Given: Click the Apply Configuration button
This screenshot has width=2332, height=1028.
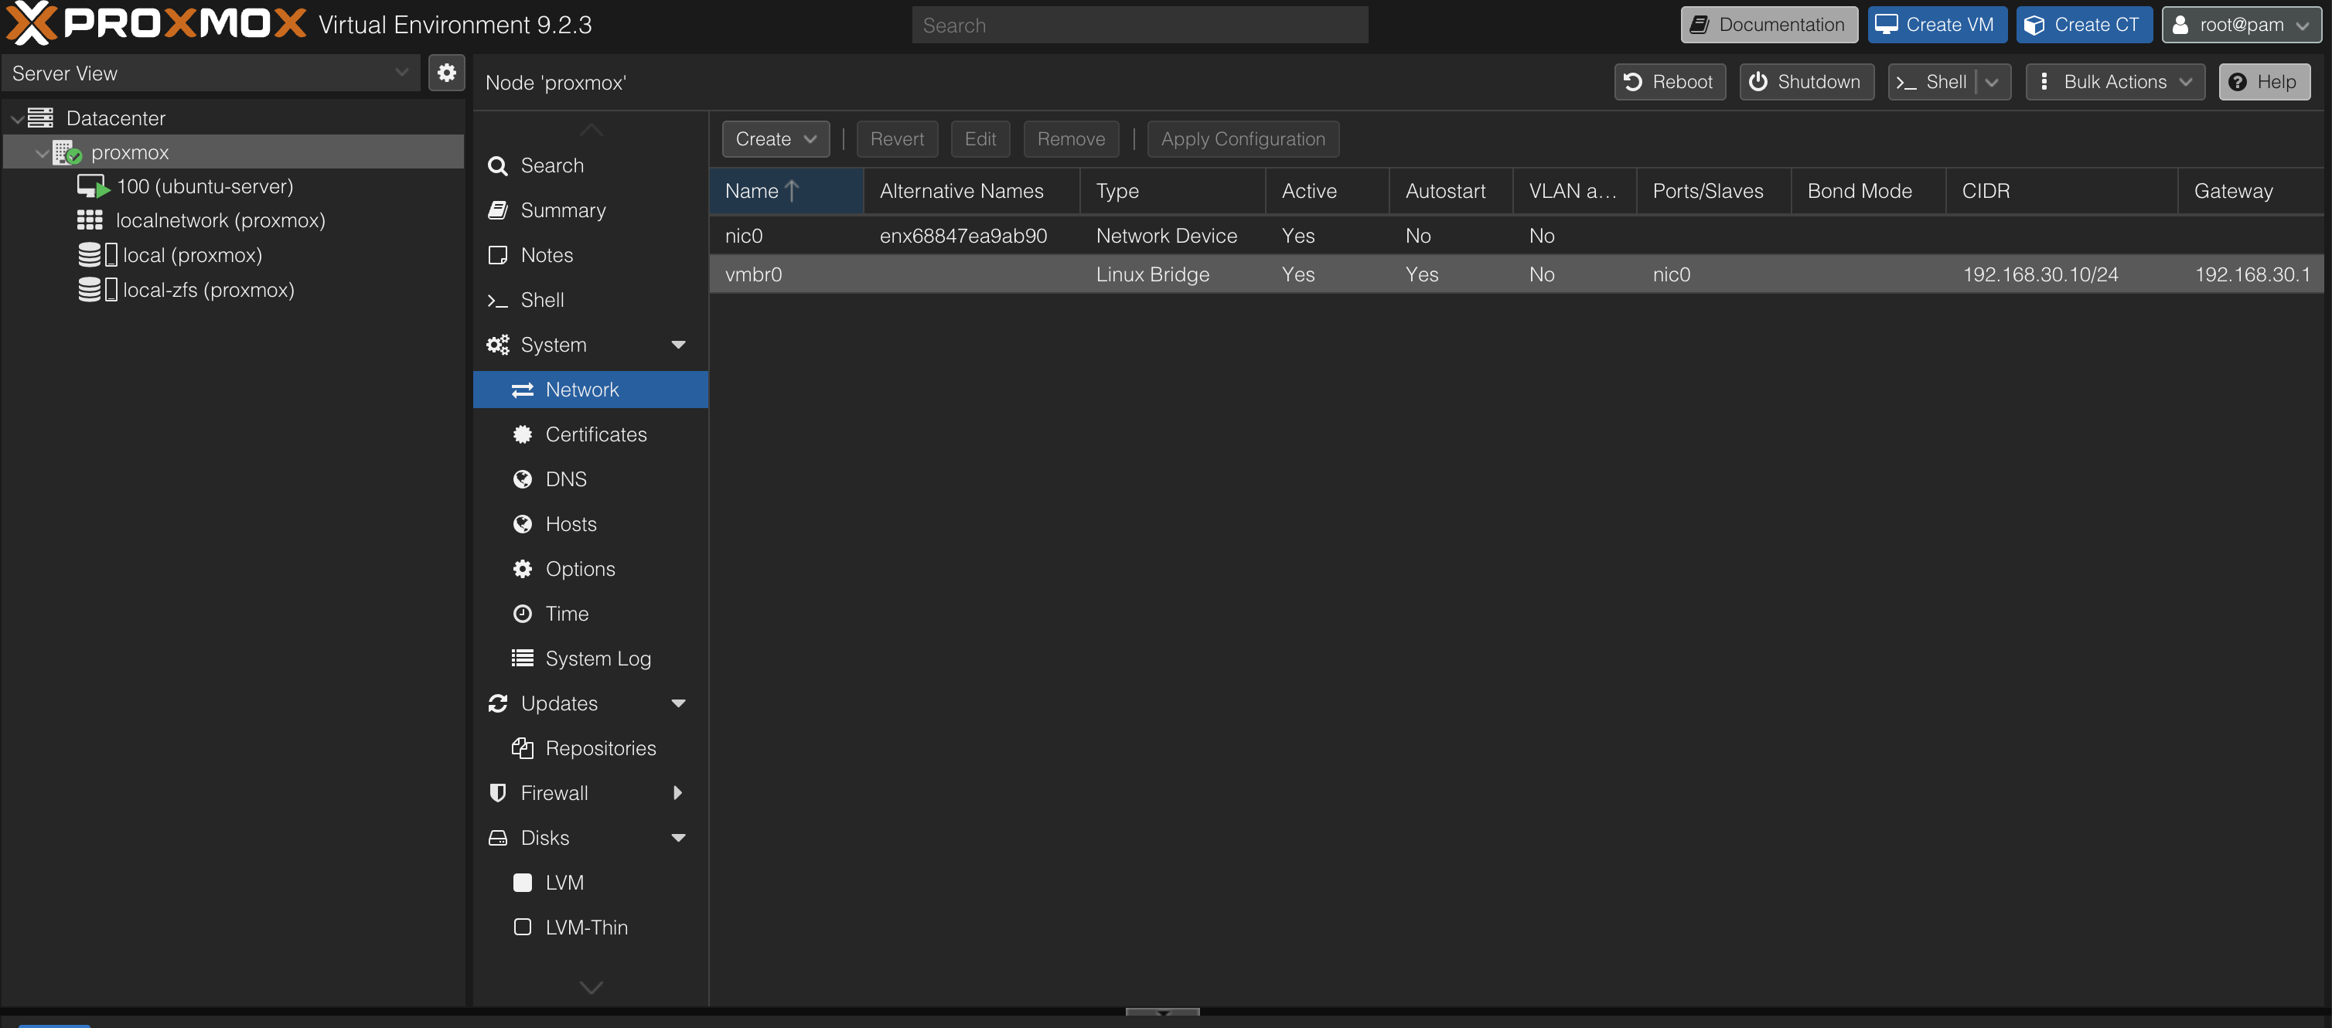Looking at the screenshot, I should [1243, 139].
